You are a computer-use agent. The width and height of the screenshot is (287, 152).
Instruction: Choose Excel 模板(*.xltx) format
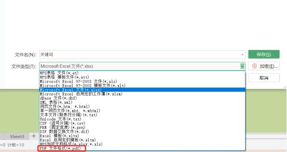click(59, 136)
